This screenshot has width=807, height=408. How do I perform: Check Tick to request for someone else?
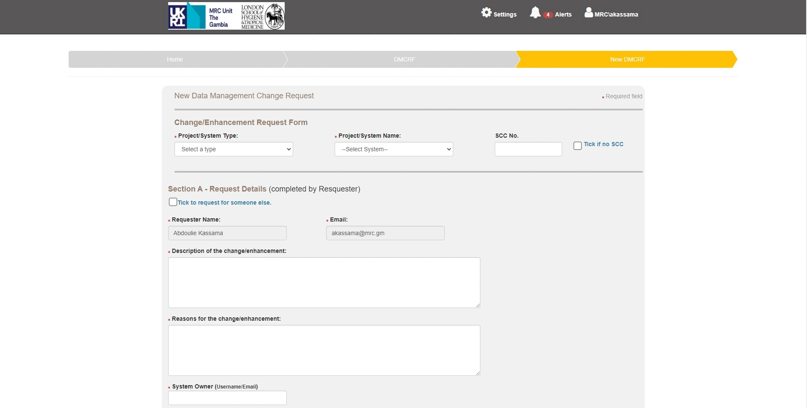click(x=172, y=202)
